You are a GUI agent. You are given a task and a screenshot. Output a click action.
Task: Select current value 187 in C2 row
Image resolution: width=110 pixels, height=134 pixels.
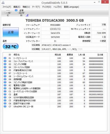[x=59, y=94]
